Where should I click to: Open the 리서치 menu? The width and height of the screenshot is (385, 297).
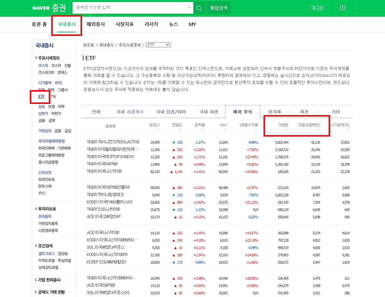click(x=151, y=24)
